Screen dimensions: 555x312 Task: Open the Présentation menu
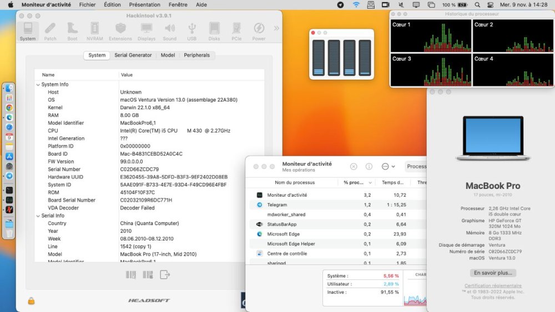(x=144, y=4)
